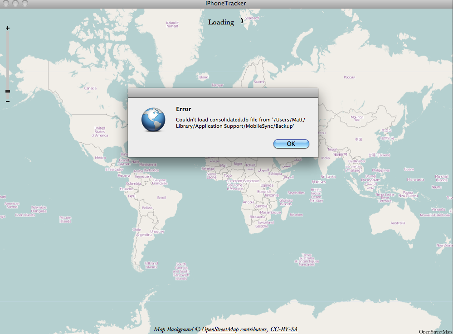Click the Sri Lanka label on map
The height and width of the screenshot is (334, 453).
pyautogui.click(x=328, y=176)
